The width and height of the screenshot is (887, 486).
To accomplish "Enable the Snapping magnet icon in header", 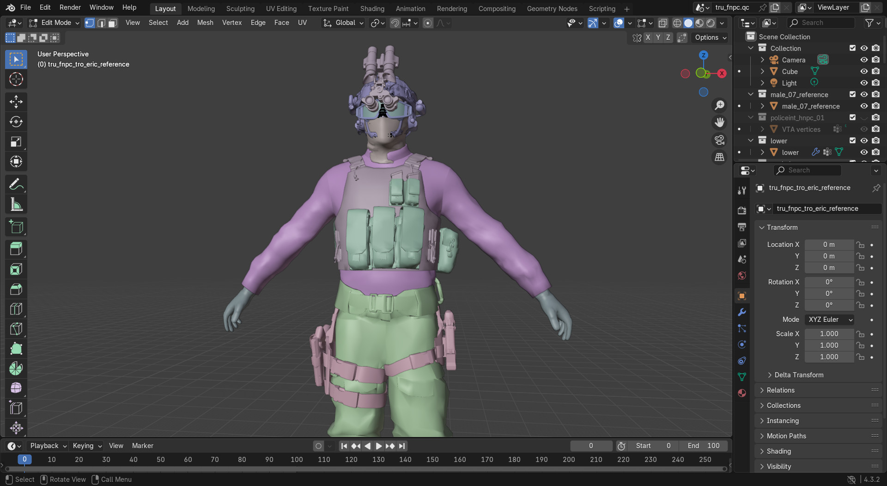I will (x=395, y=23).
